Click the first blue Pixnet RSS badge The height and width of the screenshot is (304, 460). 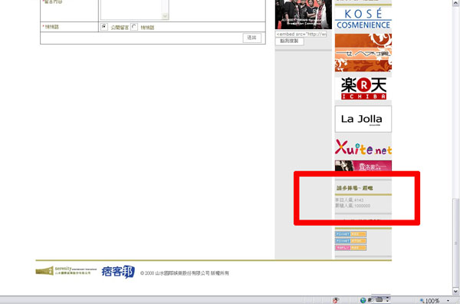[350, 234]
